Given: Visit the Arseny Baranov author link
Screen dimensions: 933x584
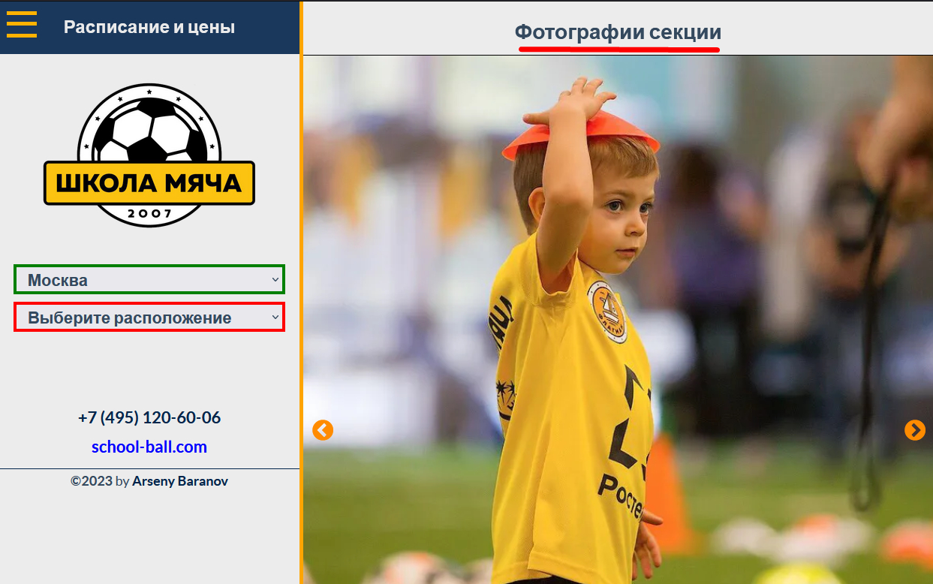Looking at the screenshot, I should click(x=180, y=481).
